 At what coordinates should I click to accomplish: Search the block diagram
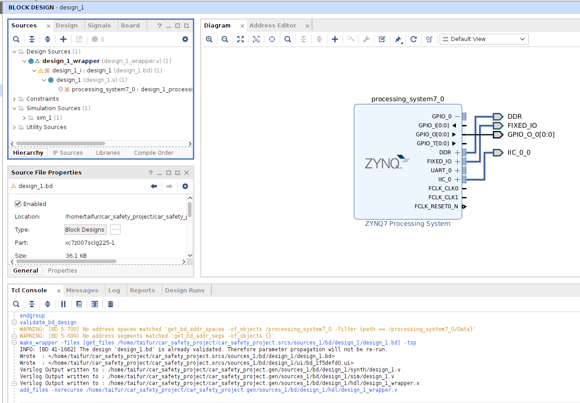coord(288,39)
